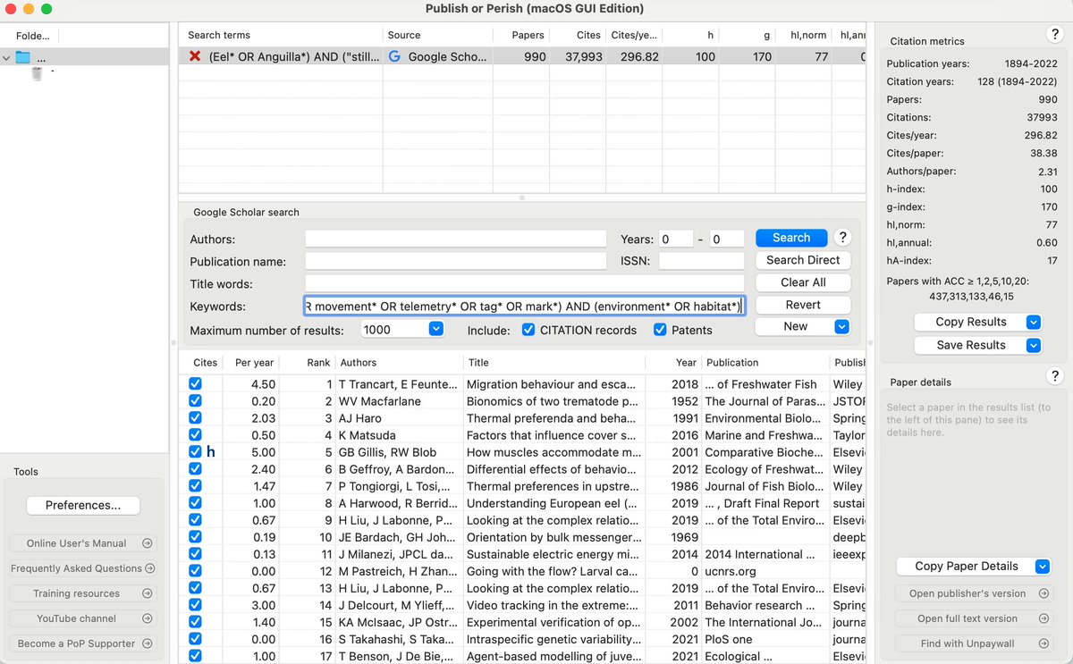Select the trash icon in folder tree
This screenshot has width=1073, height=664.
(37, 73)
